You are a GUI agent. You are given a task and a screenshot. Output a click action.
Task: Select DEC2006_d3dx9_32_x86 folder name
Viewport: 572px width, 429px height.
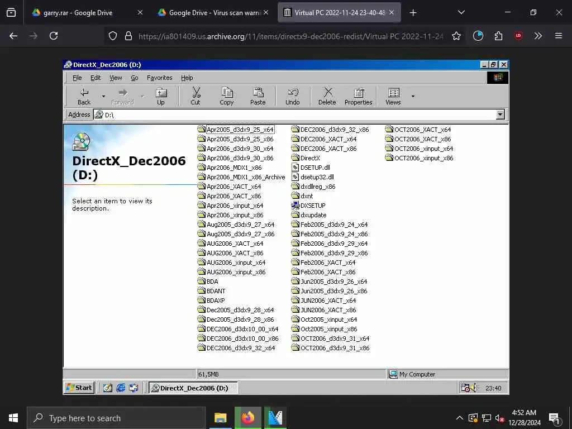click(335, 130)
